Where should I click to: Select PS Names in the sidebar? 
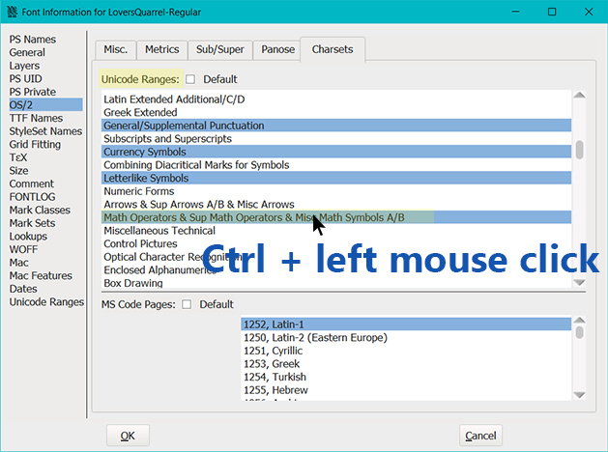[x=33, y=40]
